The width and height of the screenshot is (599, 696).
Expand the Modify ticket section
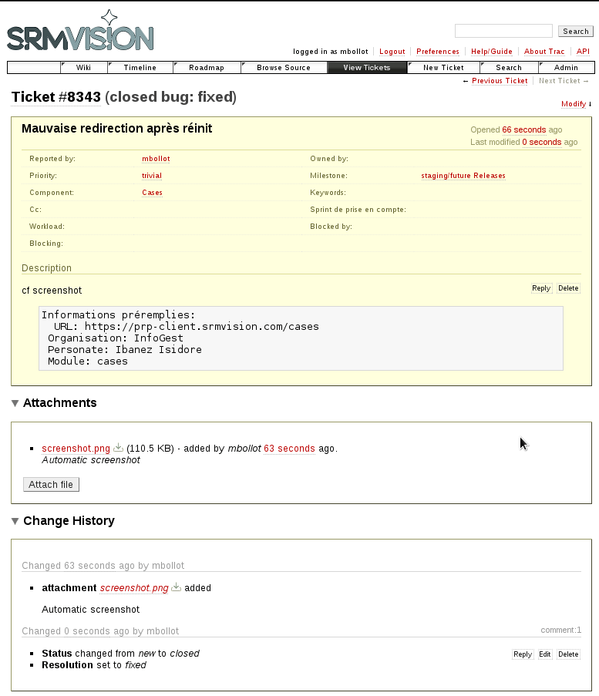pos(574,104)
